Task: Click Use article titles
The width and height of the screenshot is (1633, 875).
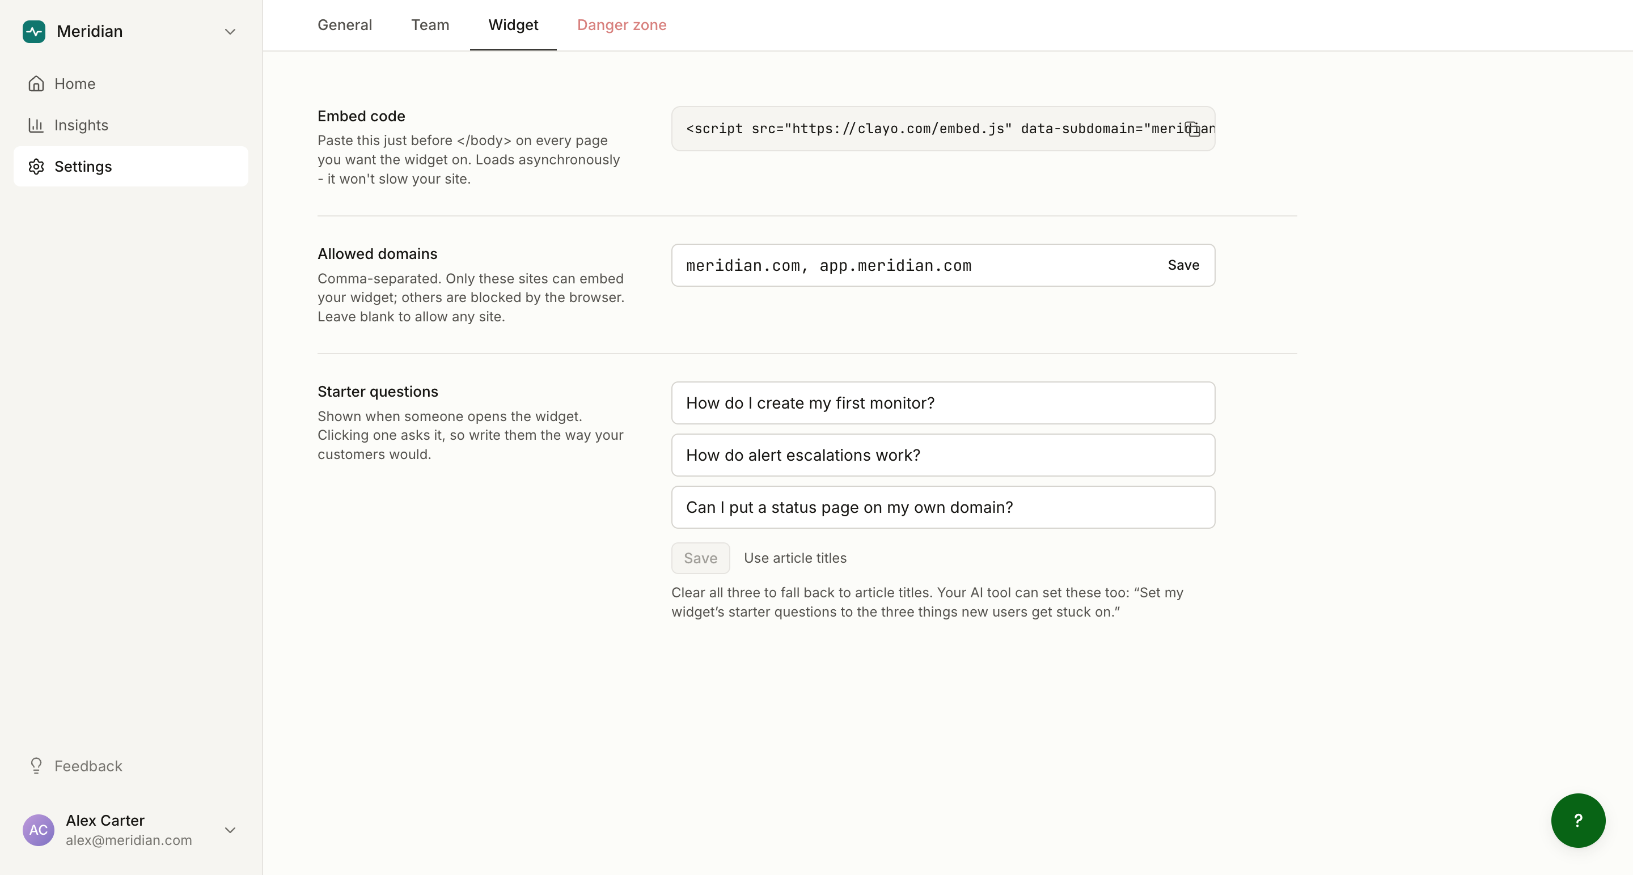Action: (795, 558)
